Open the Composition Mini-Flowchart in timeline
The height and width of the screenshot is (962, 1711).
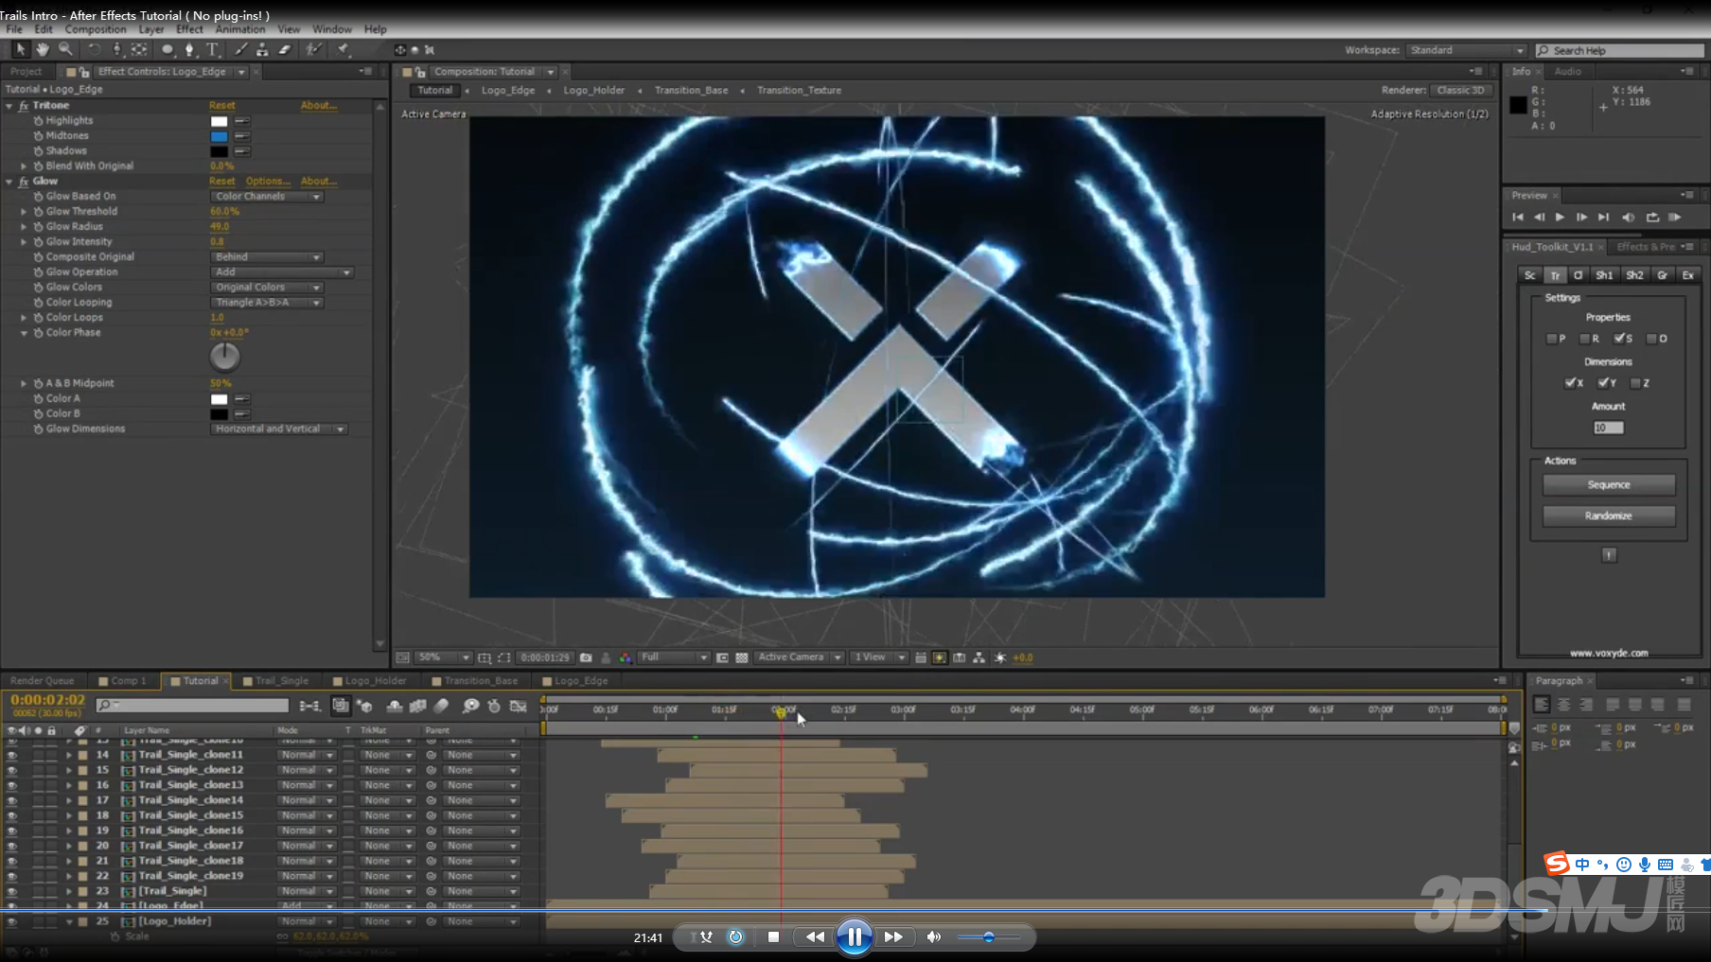coord(309,706)
